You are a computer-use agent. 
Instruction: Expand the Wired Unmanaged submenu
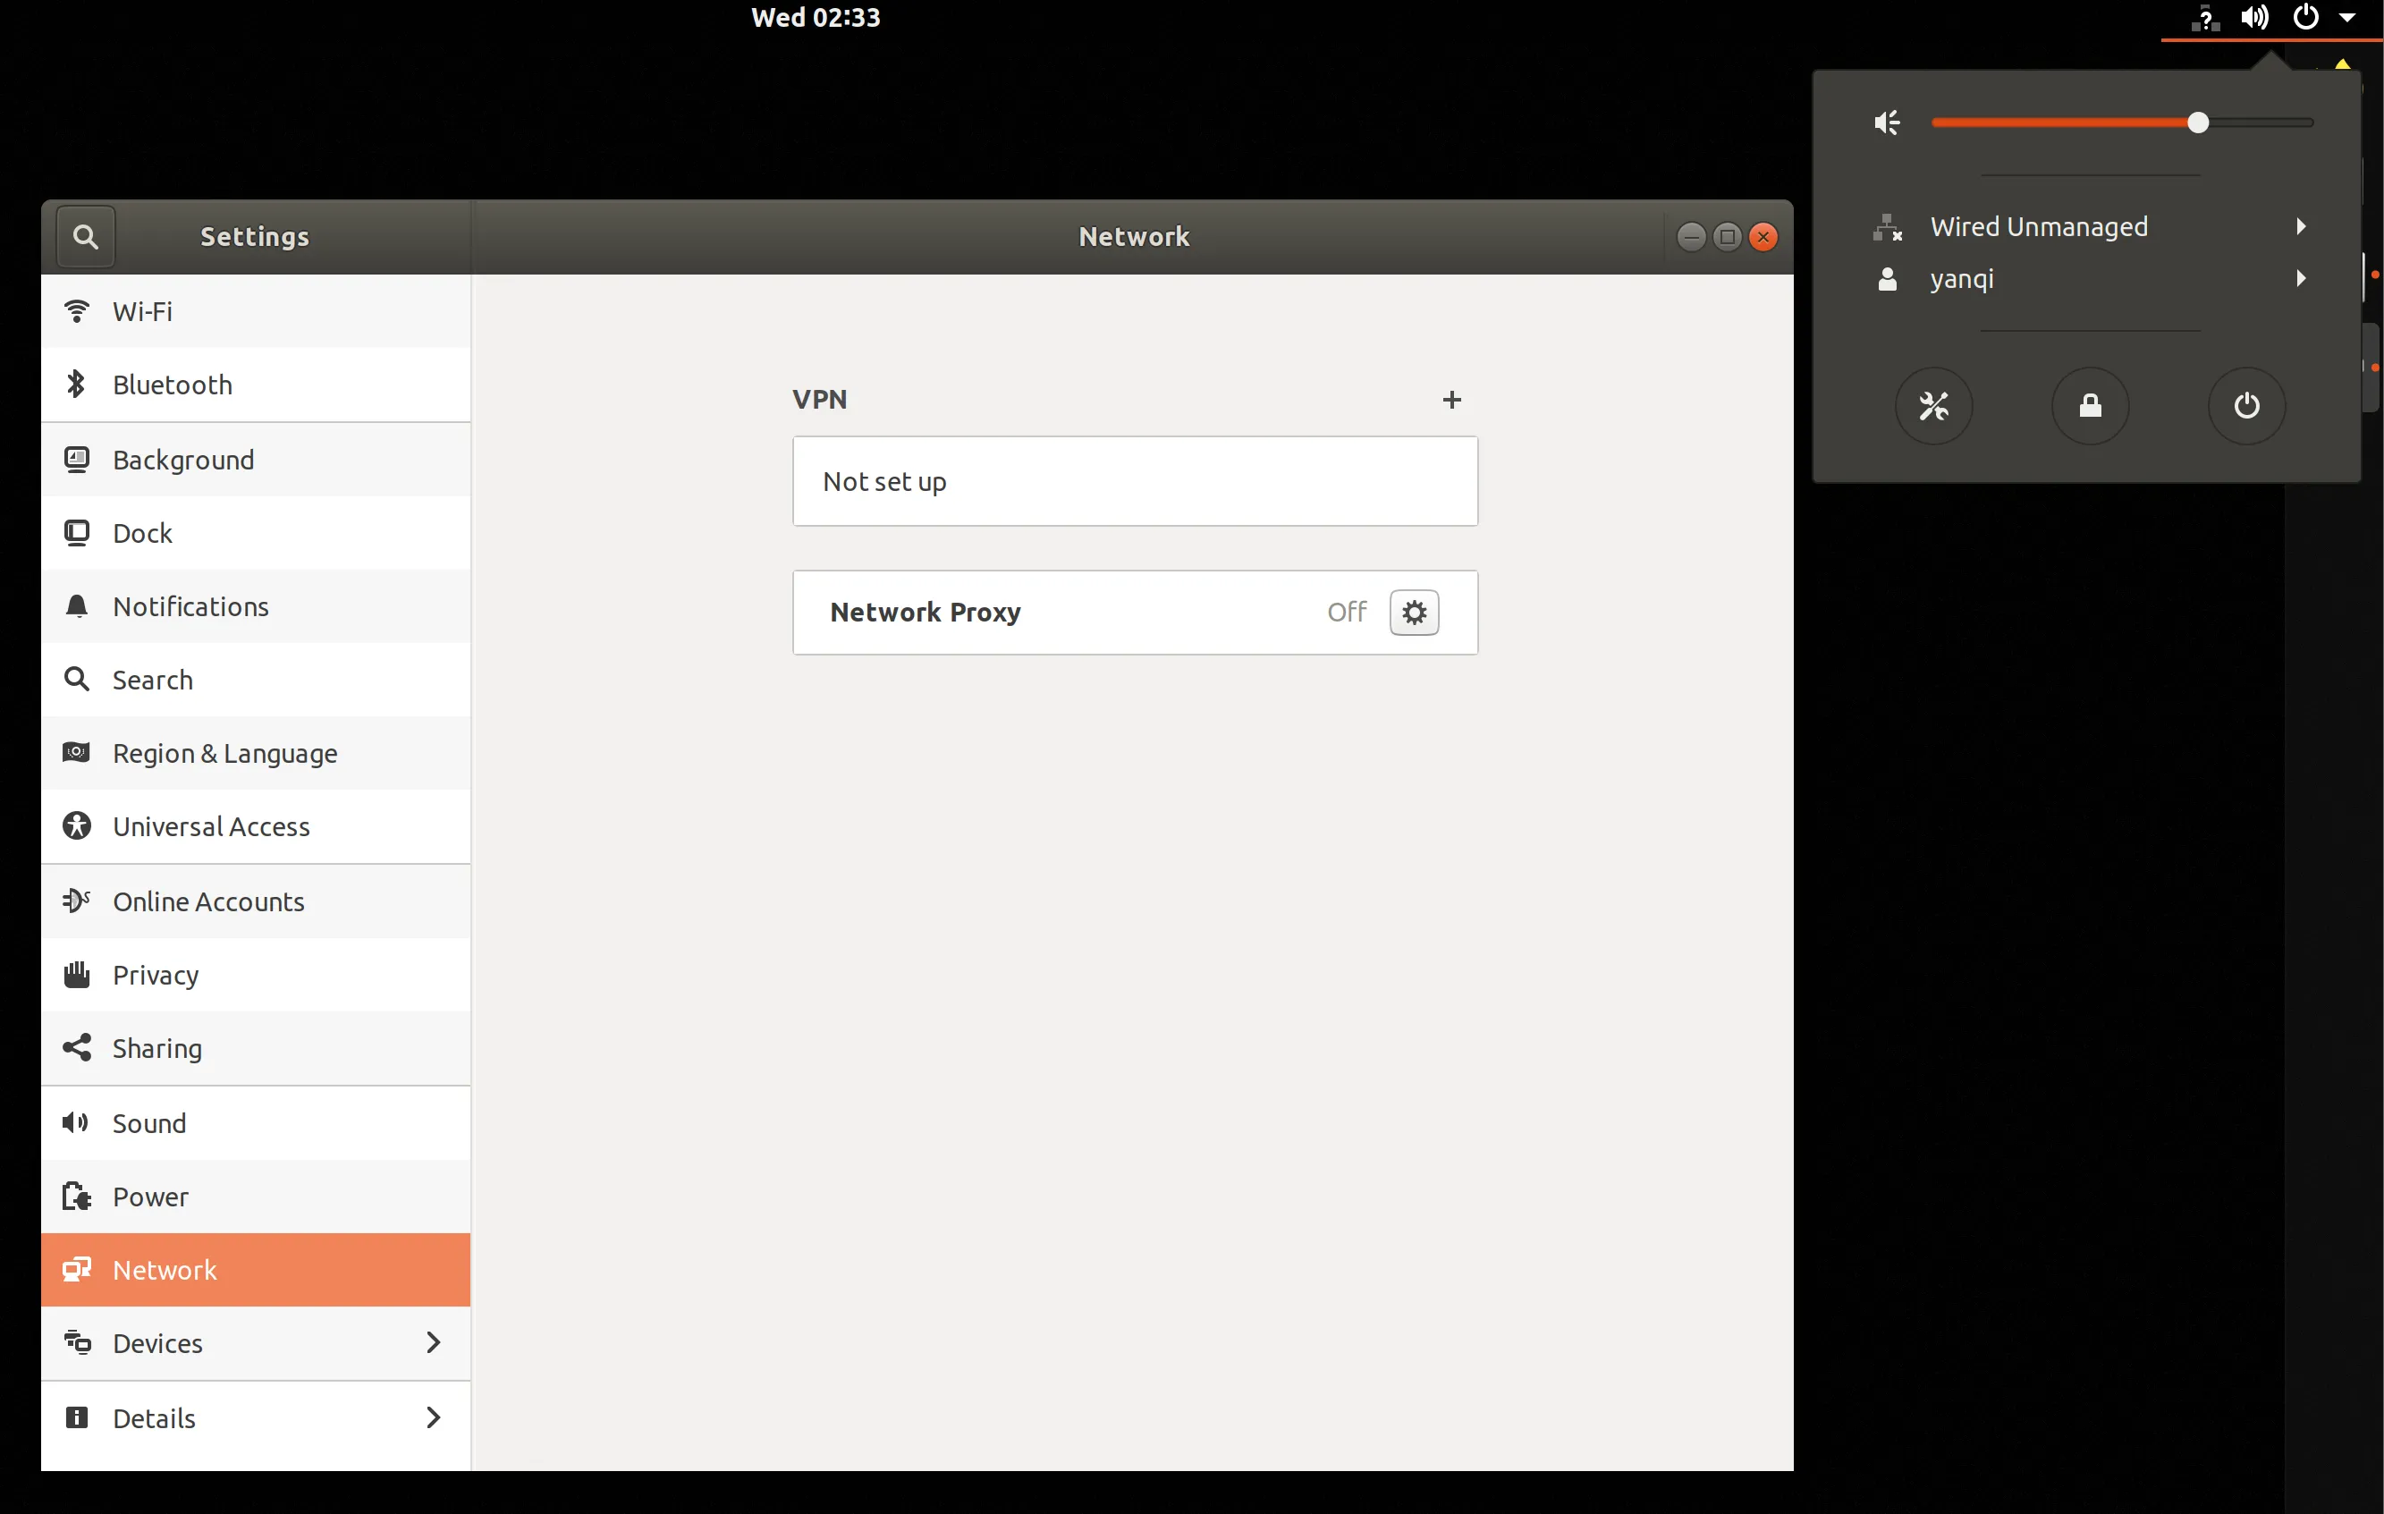(2301, 227)
